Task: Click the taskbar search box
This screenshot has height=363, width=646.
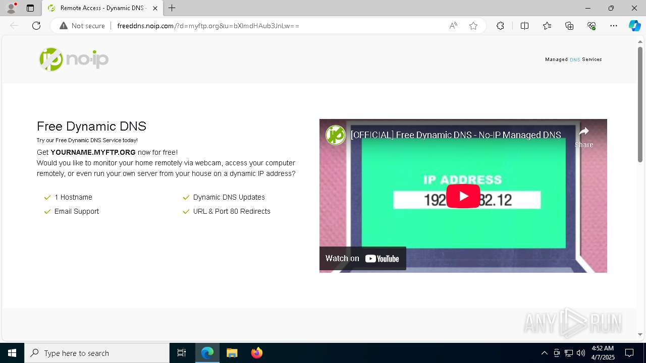Action: click(97, 353)
